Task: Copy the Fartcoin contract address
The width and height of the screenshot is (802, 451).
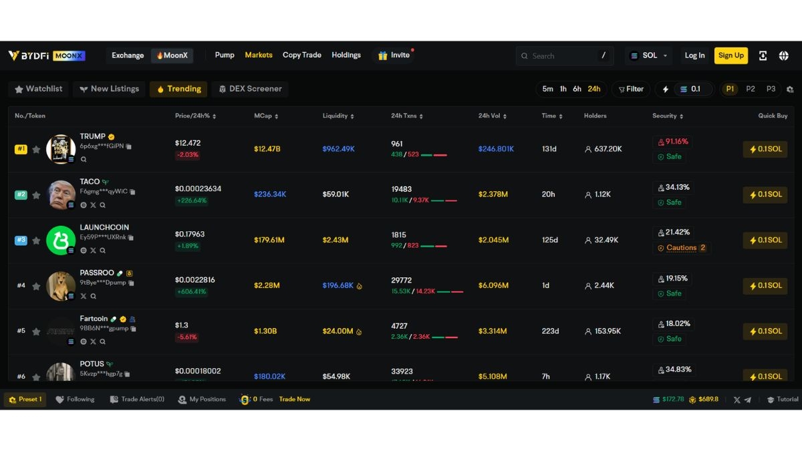Action: click(x=134, y=328)
